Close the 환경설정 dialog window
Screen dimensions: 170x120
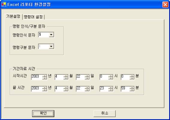click(x=165, y=5)
